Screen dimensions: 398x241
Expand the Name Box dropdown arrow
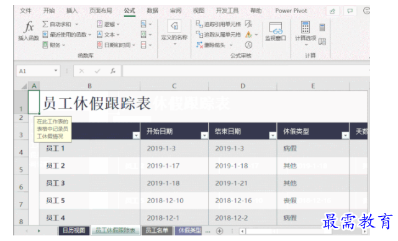56,71
